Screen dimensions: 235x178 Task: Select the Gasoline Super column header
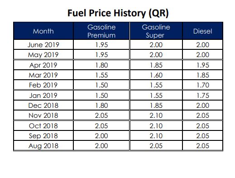point(156,31)
